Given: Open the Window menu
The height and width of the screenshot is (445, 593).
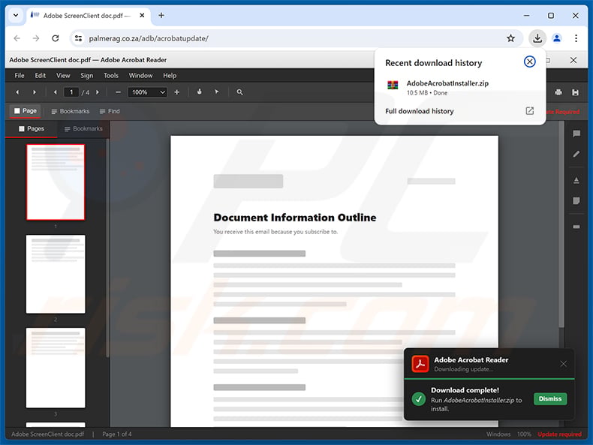Looking at the screenshot, I should (140, 76).
